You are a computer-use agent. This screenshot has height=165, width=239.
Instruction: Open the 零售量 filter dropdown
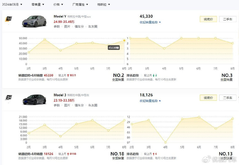click(x=38, y=4)
